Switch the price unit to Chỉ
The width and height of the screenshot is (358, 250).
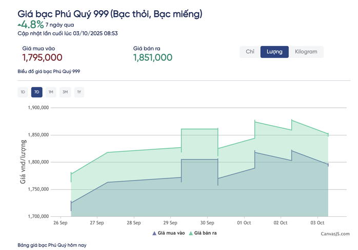(x=250, y=52)
